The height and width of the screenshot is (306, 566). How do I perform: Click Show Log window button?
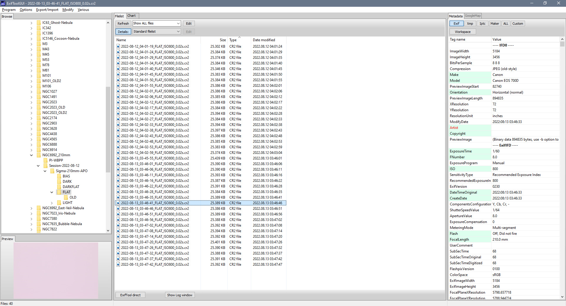[x=180, y=295]
